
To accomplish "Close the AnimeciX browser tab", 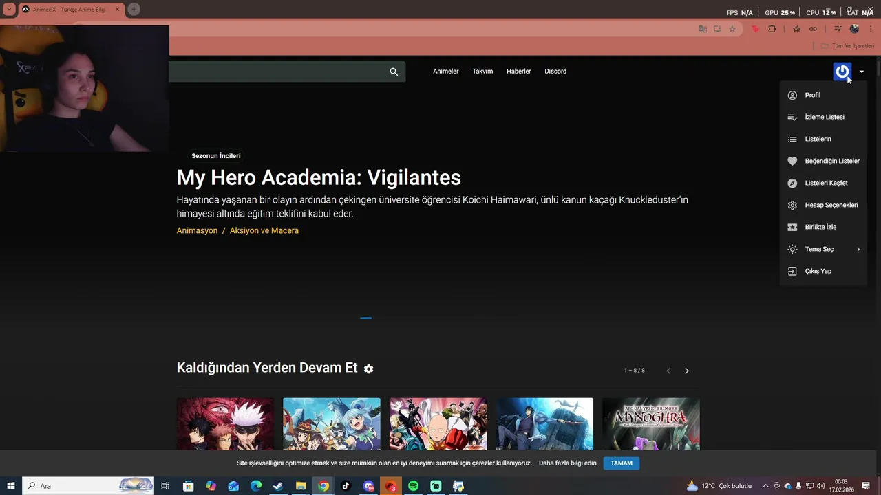I will coord(117,9).
